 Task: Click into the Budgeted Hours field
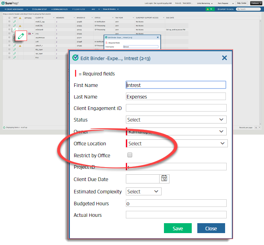pos(176,203)
